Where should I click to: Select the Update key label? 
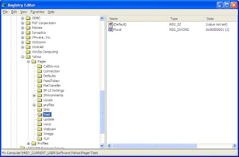coord(48,119)
